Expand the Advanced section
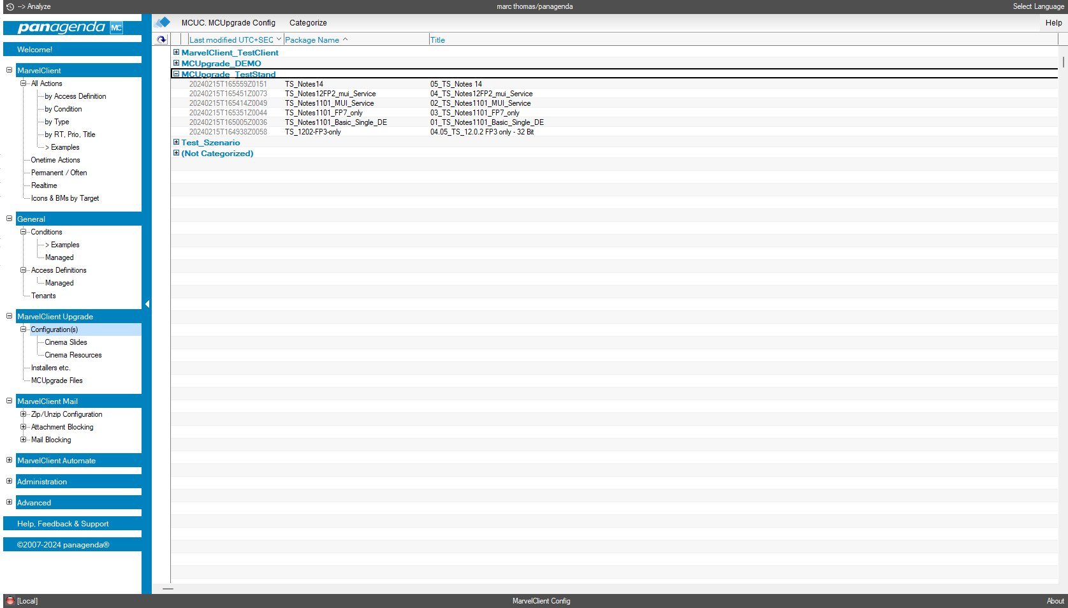Image resolution: width=1068 pixels, height=608 pixels. pyautogui.click(x=9, y=502)
